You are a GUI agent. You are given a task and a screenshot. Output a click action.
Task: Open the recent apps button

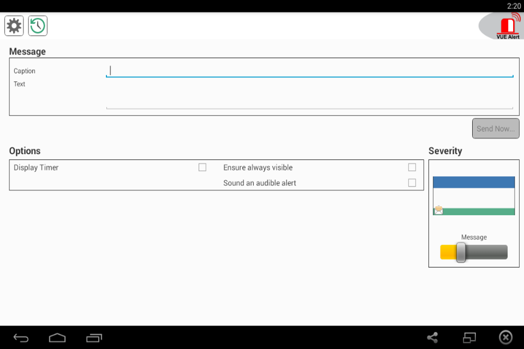point(94,338)
